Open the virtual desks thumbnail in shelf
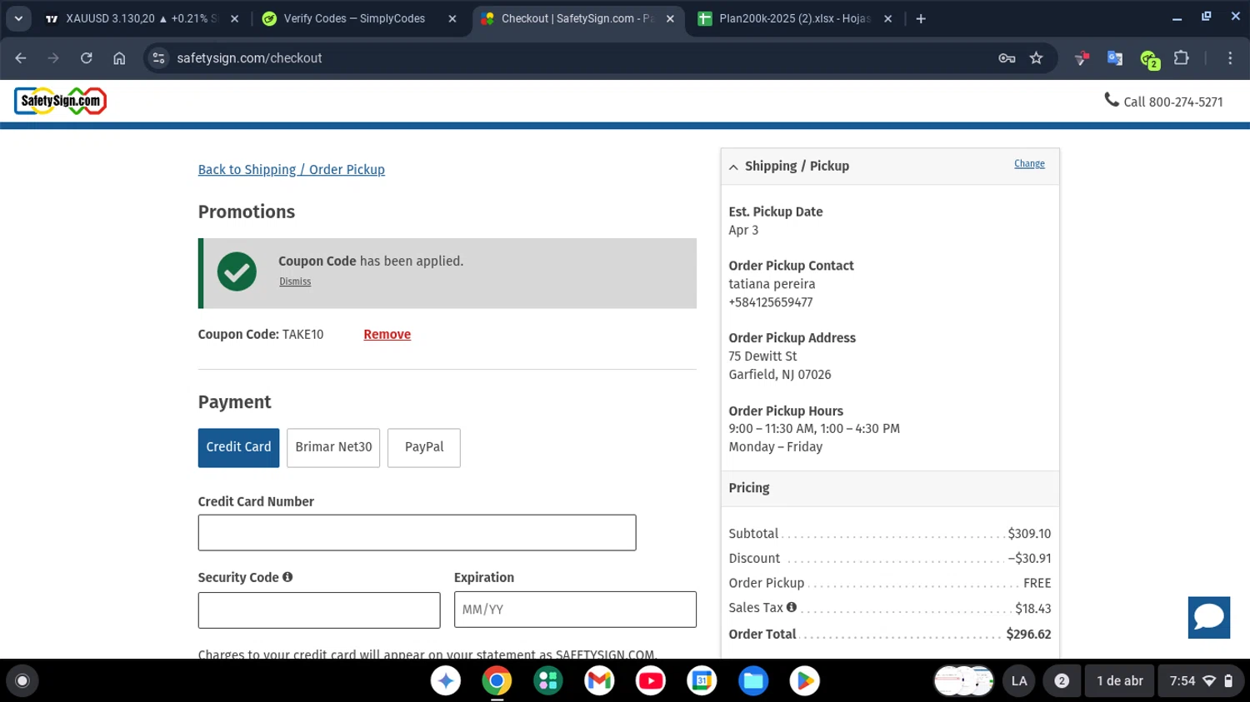 [x=963, y=680]
